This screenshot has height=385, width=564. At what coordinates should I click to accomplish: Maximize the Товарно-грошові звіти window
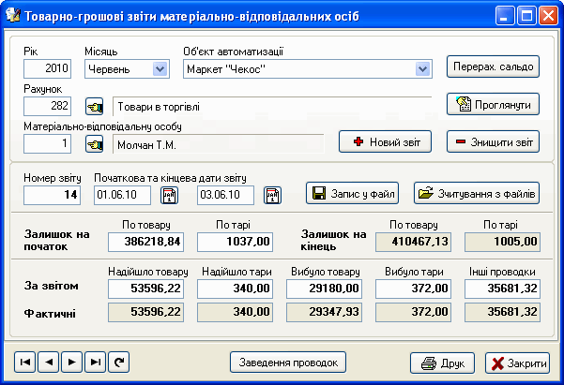click(x=526, y=16)
